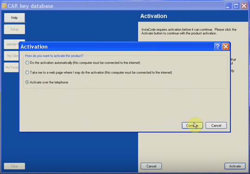The height and width of the screenshot is (174, 250).
Task: Click the Activate button
Action: pyautogui.click(x=235, y=166)
